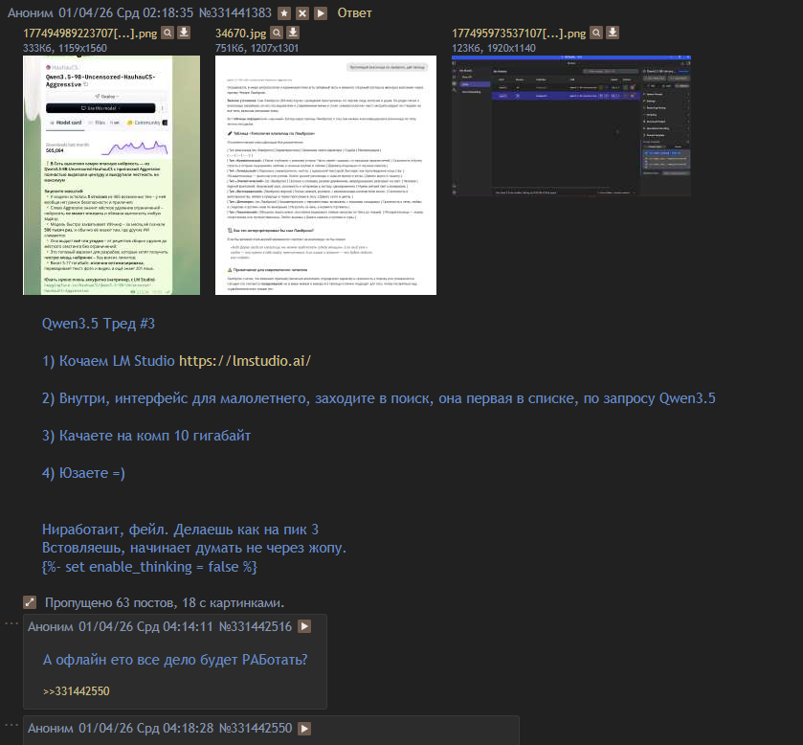This screenshot has width=803, height=745.
Task: Open the Qwen3.5 model card thumbnail
Action: pos(112,175)
